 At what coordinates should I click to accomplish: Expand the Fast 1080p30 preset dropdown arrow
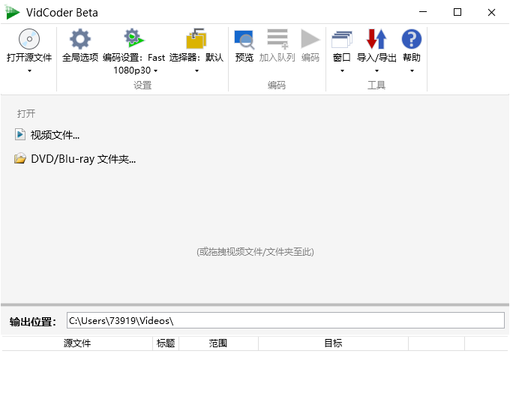[x=156, y=70]
